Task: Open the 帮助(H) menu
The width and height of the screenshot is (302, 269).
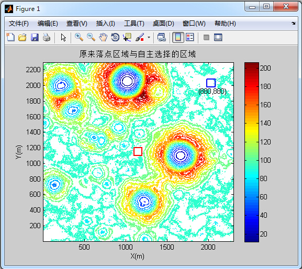Action: click(x=225, y=24)
